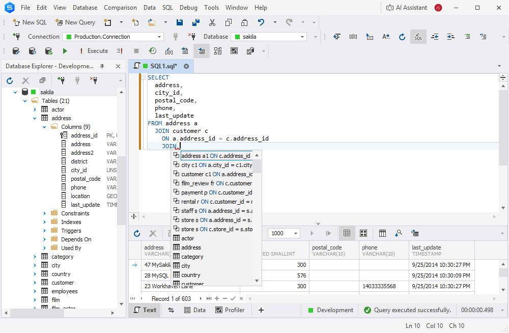Refresh the query results grid

(x=137, y=234)
